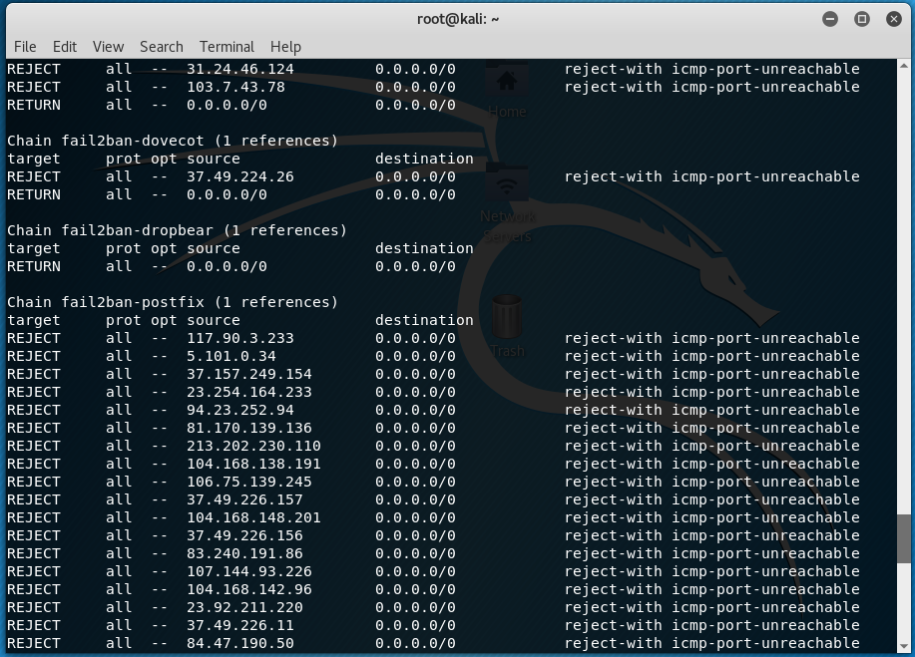
Task: Open the Help menu
Action: [285, 47]
